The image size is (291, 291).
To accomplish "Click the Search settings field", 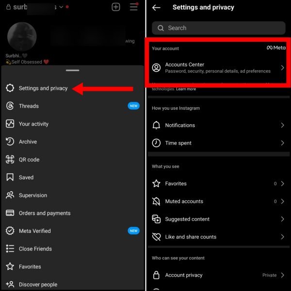I will (218, 28).
